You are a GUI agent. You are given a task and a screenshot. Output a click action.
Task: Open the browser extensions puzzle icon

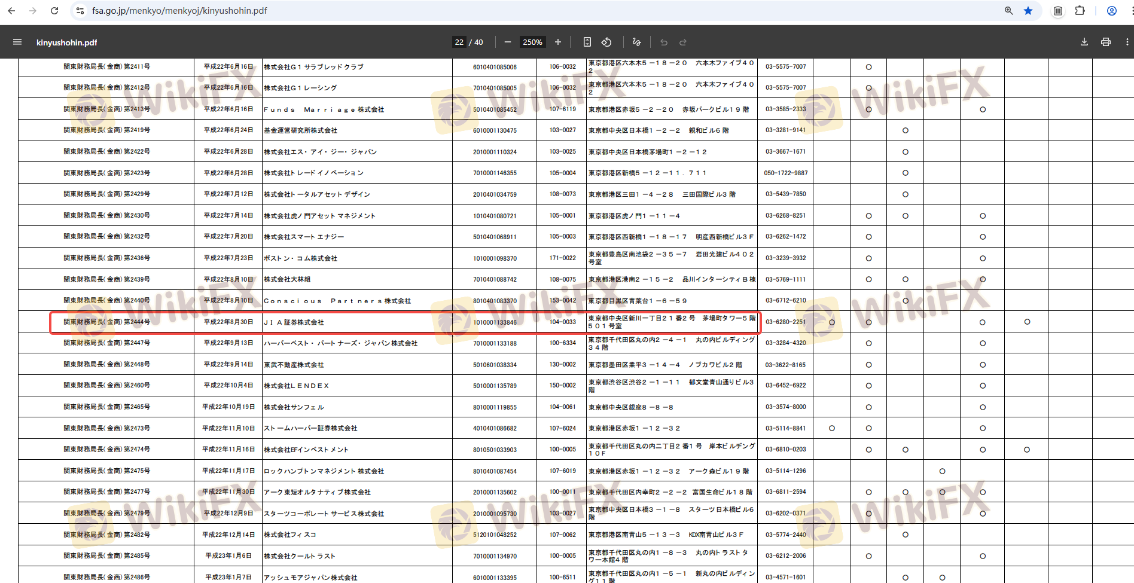(x=1080, y=11)
